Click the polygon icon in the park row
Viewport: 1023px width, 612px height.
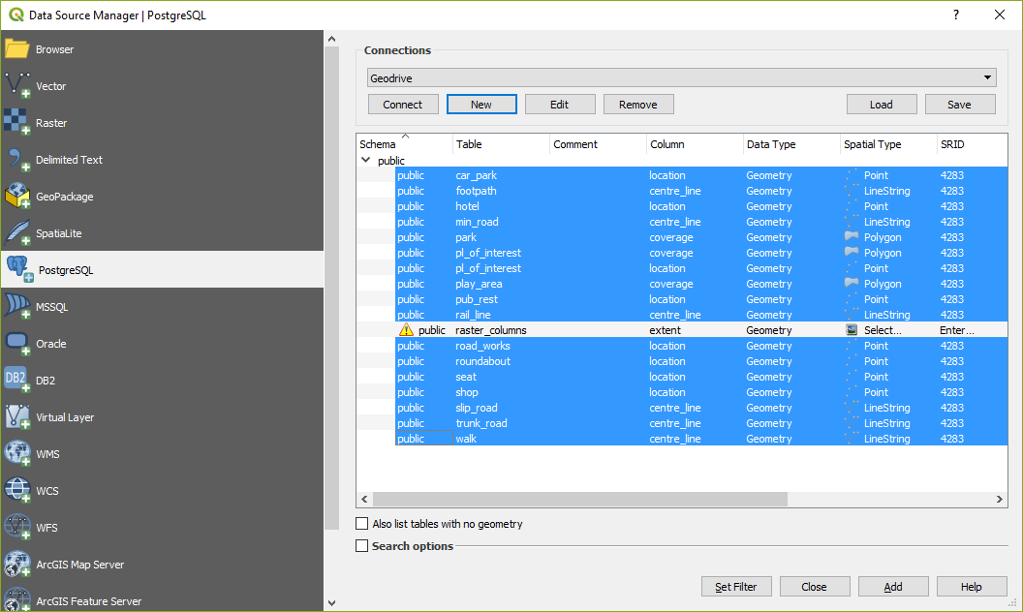click(x=852, y=237)
